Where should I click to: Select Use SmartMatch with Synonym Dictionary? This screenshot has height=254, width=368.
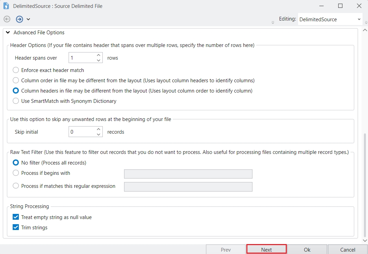[x=16, y=101]
